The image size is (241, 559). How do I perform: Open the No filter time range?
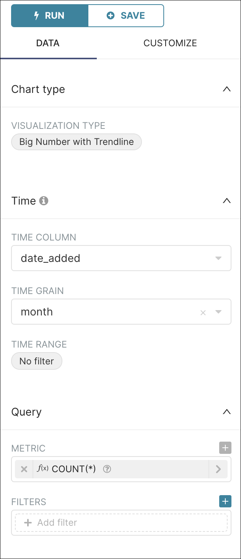37,361
